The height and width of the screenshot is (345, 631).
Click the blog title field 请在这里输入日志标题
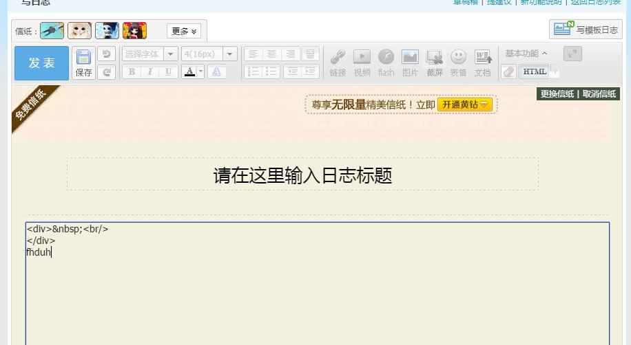click(302, 174)
